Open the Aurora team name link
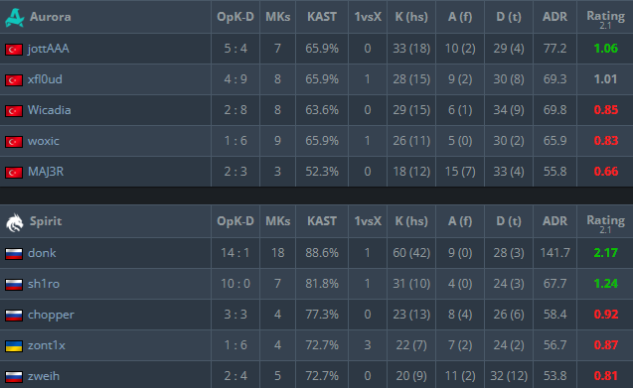Screen dimensions: 633x388 (x=51, y=17)
